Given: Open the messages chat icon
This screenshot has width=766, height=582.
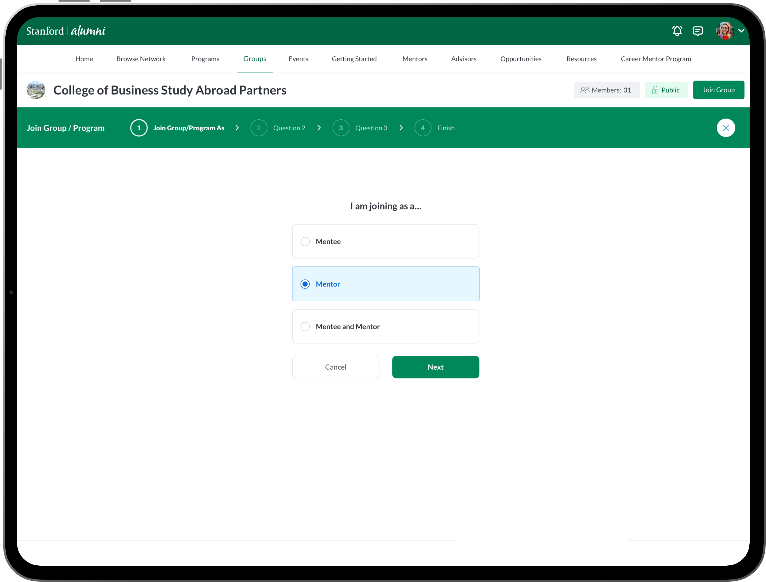Looking at the screenshot, I should pos(697,31).
